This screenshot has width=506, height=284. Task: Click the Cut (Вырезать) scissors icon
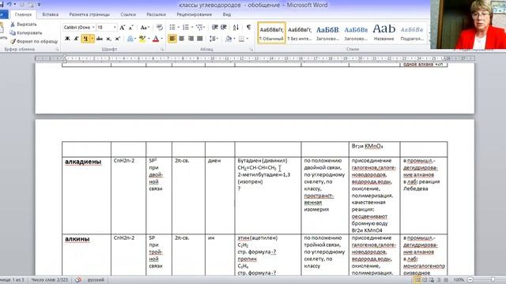[13, 24]
